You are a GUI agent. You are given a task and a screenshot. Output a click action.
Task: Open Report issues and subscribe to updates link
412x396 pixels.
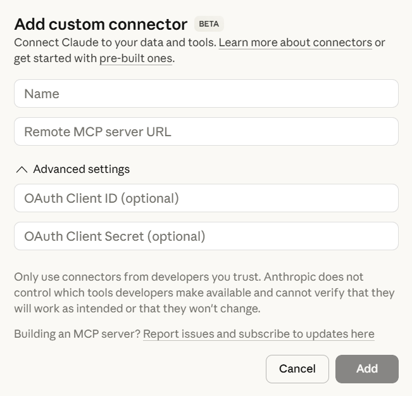click(x=258, y=334)
